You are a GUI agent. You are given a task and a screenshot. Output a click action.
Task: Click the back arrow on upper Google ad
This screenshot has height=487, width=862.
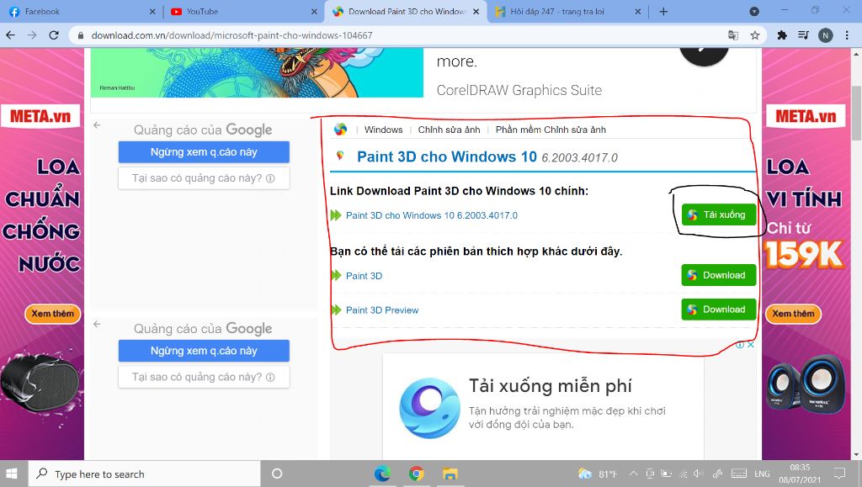tap(97, 125)
